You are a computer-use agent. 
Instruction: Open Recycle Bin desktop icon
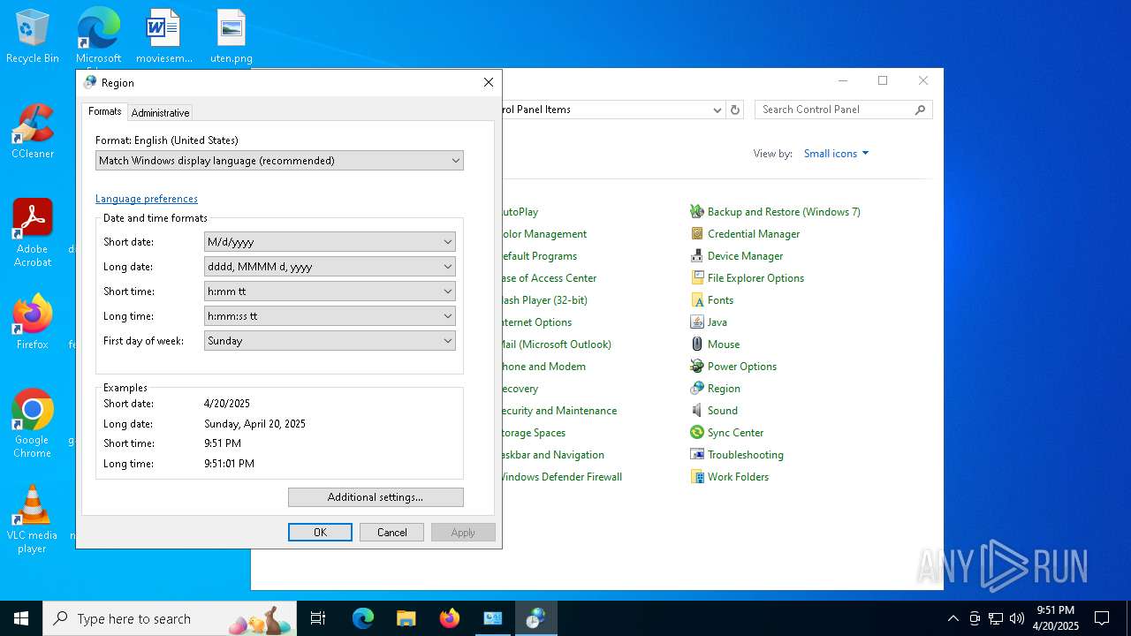[33, 37]
